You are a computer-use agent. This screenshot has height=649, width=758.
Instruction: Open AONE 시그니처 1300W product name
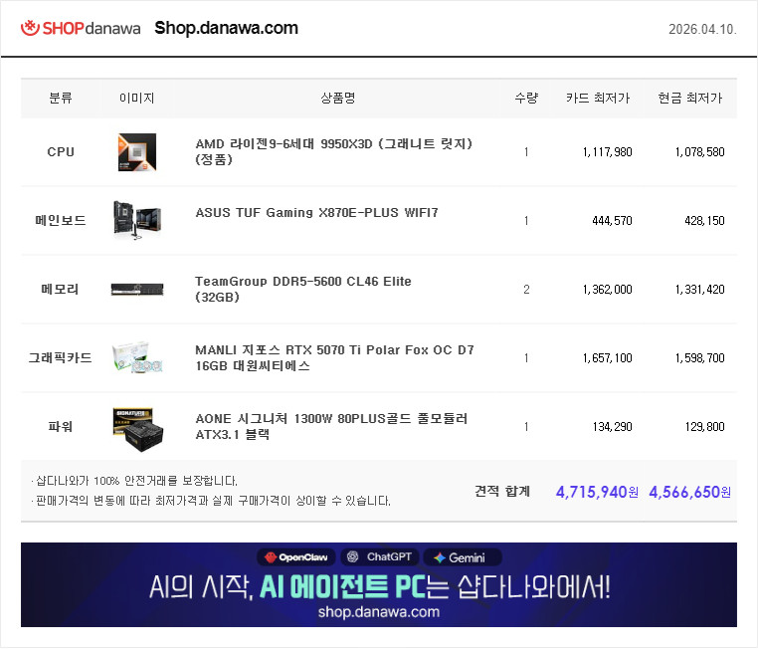coord(331,426)
